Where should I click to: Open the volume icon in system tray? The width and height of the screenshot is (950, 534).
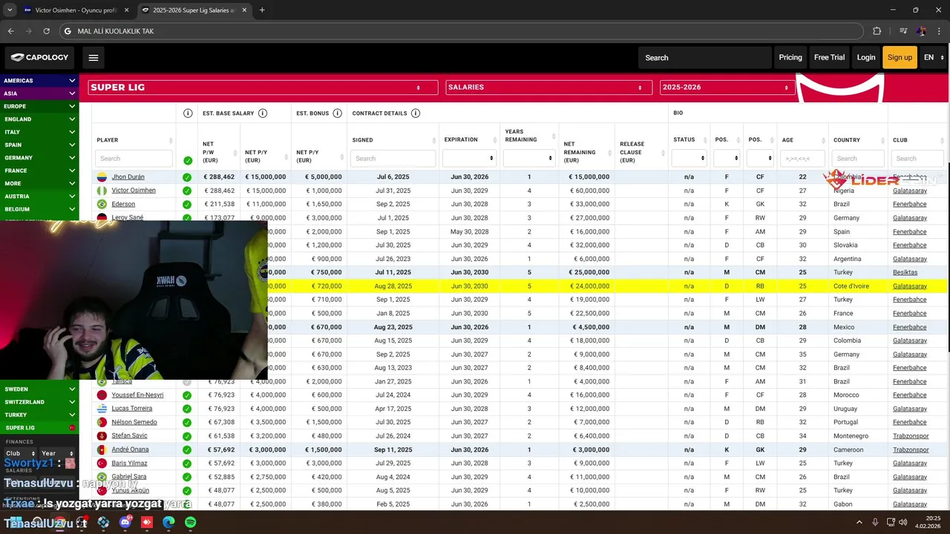(903, 522)
